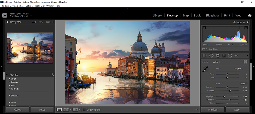Collapse the Navigator panel
The height and width of the screenshot is (114, 255).
[7, 22]
